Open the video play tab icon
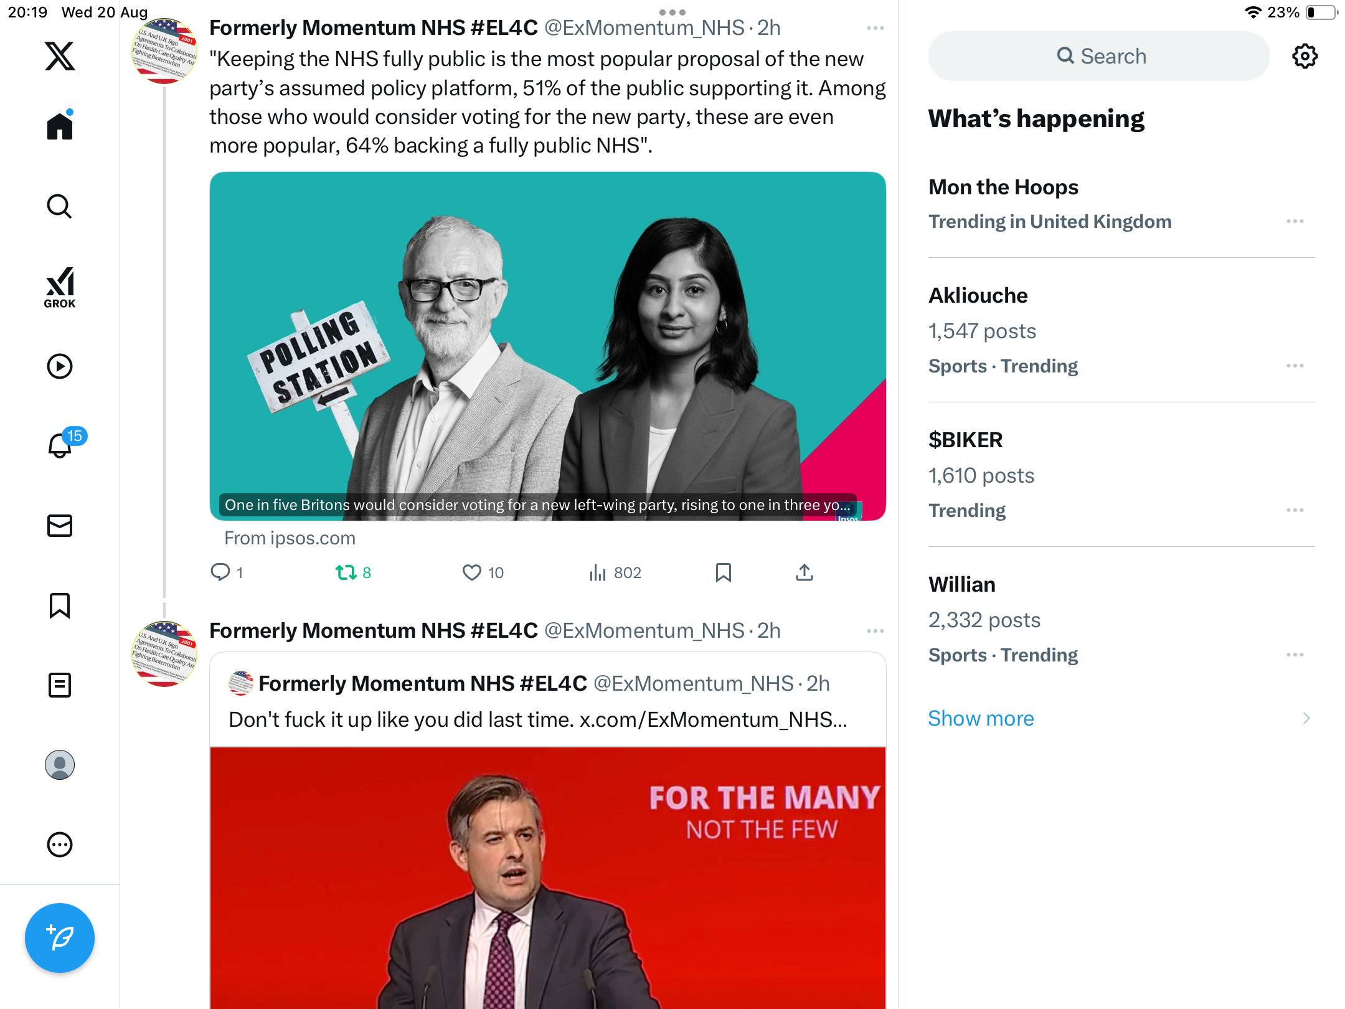The width and height of the screenshot is (1345, 1009). pyautogui.click(x=60, y=366)
